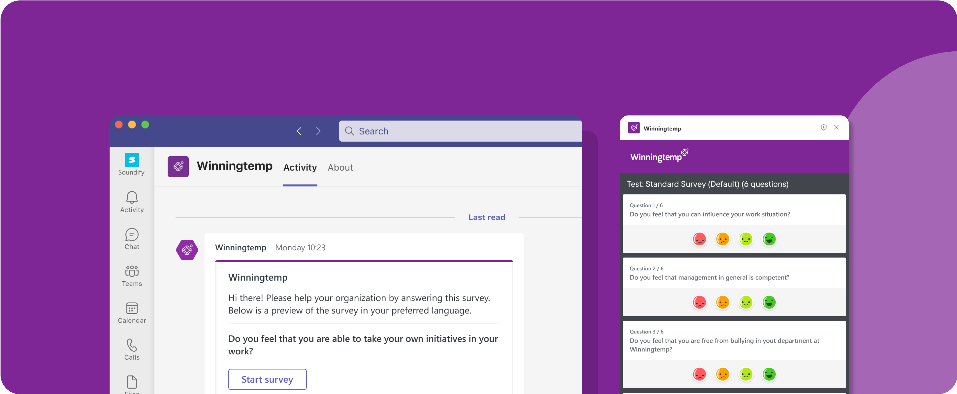Viewport: 957px width, 394px height.
Task: Select dark green happy face, Question 1
Action: pyautogui.click(x=769, y=239)
